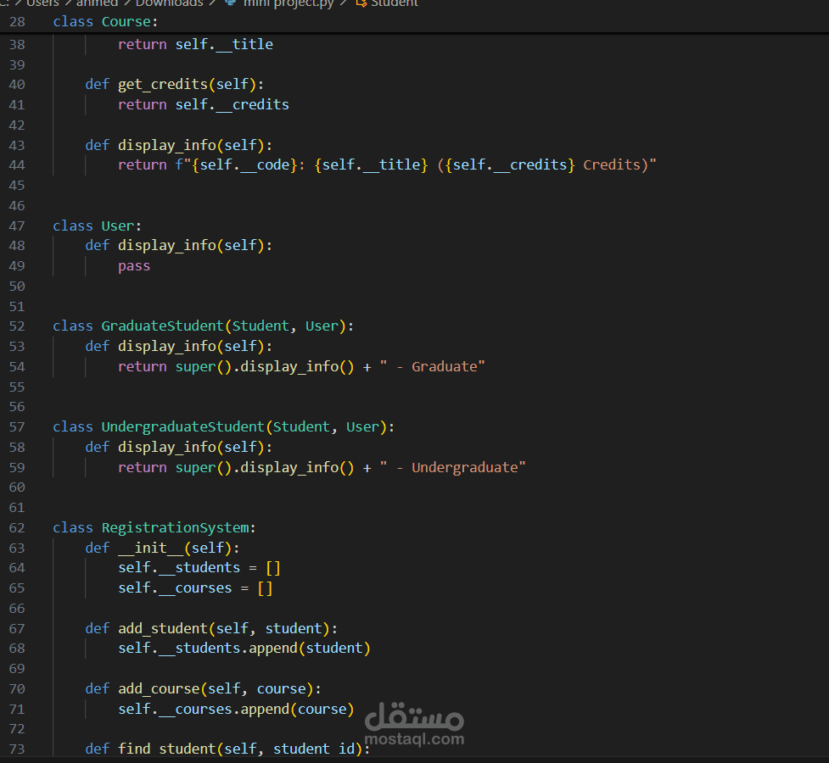Open the Downloads breadcrumb segment
The width and height of the screenshot is (829, 763).
pyautogui.click(x=169, y=3)
